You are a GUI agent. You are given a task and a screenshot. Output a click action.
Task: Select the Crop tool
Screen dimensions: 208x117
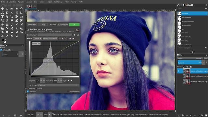click(21, 13)
